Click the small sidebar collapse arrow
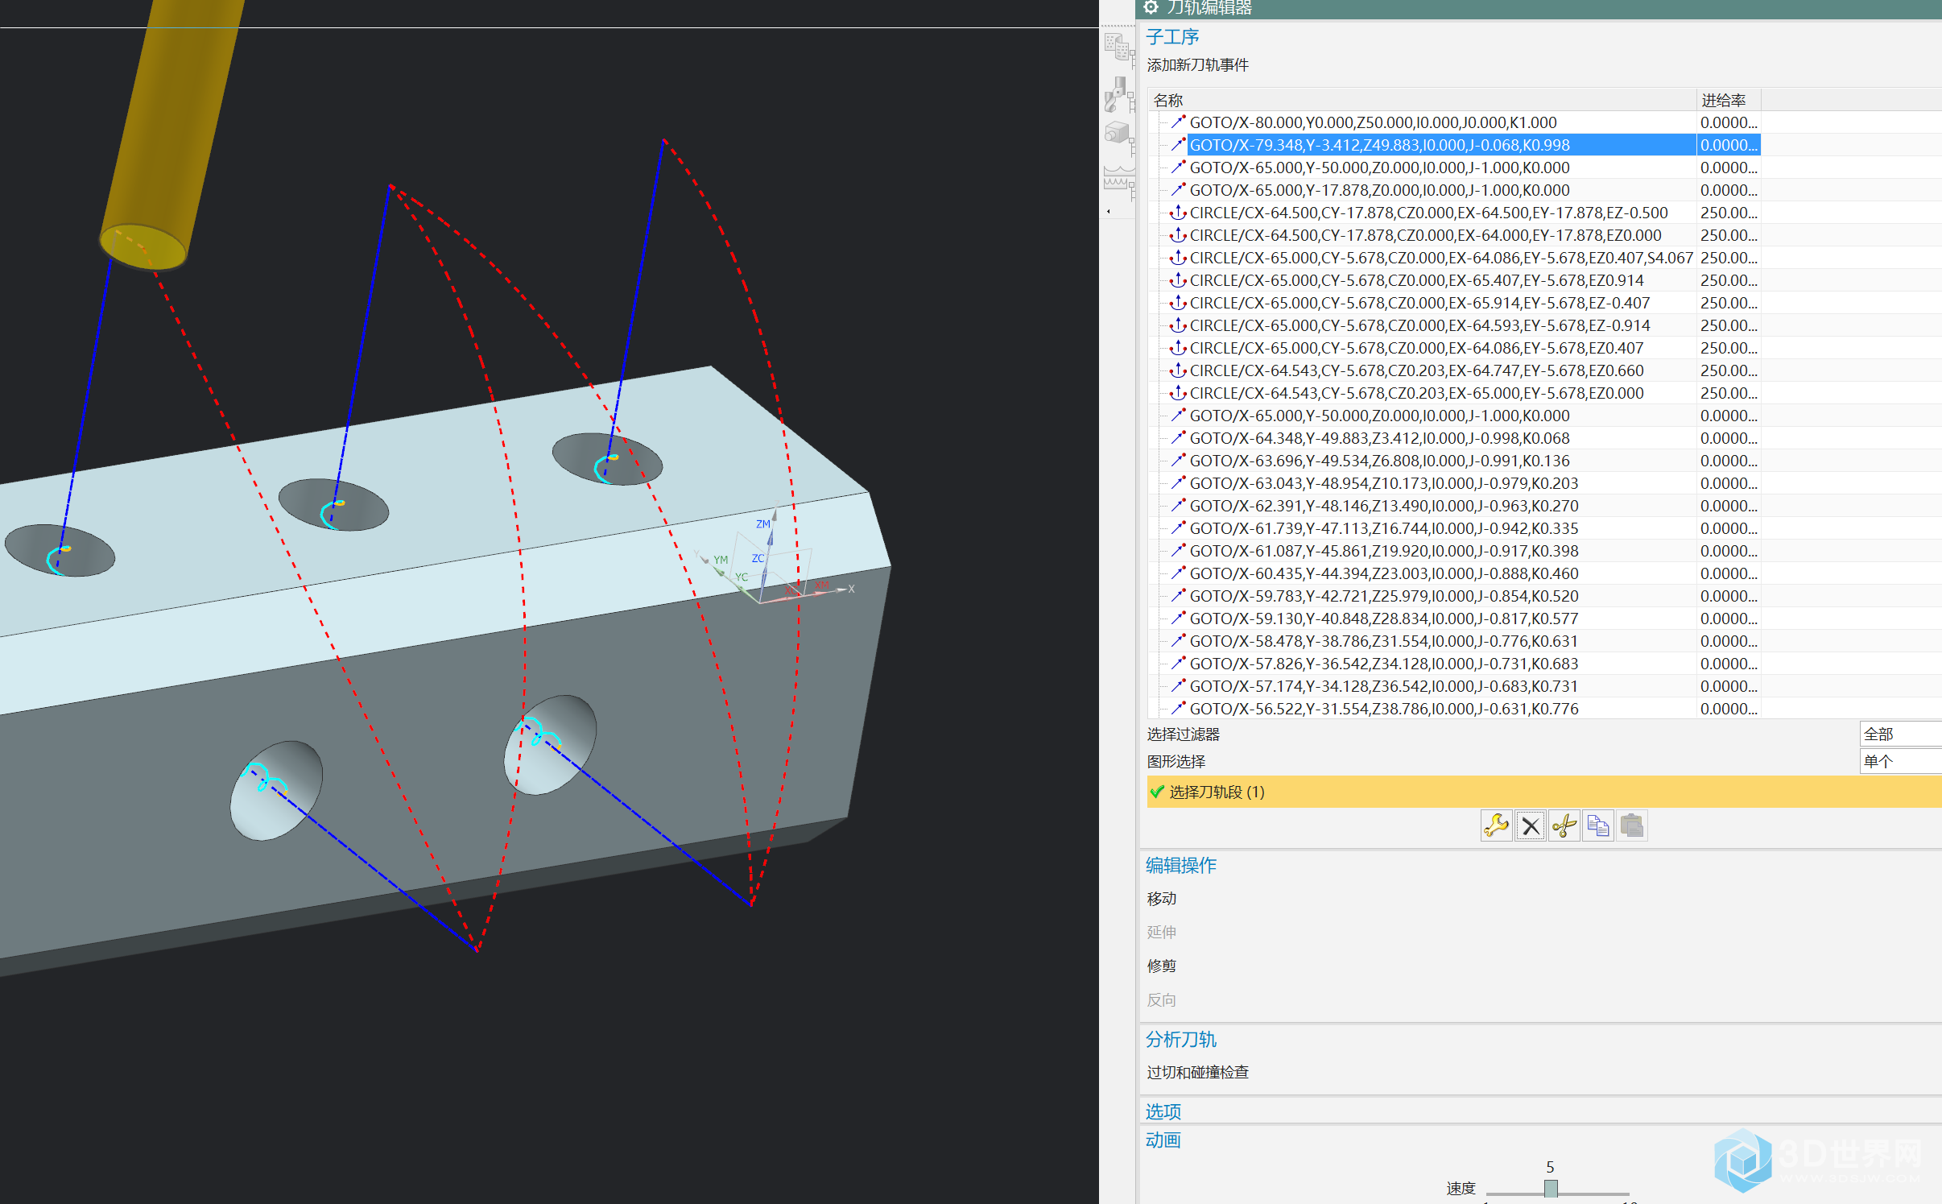 coord(1109,212)
